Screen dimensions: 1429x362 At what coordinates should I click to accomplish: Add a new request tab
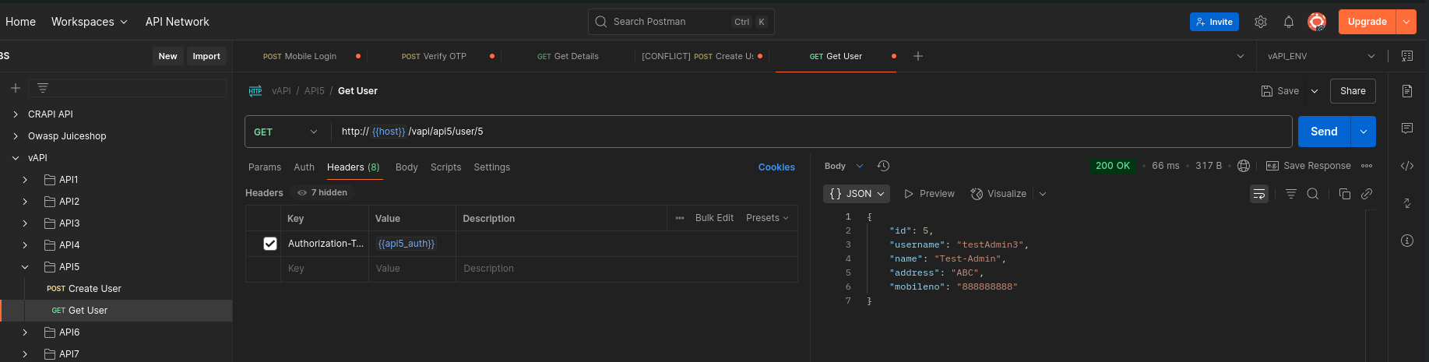pos(918,56)
